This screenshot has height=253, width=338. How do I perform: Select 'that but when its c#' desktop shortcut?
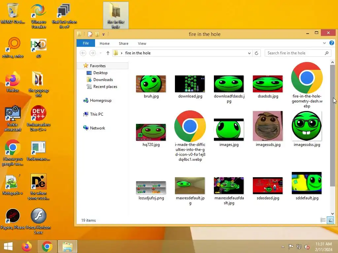point(64,16)
